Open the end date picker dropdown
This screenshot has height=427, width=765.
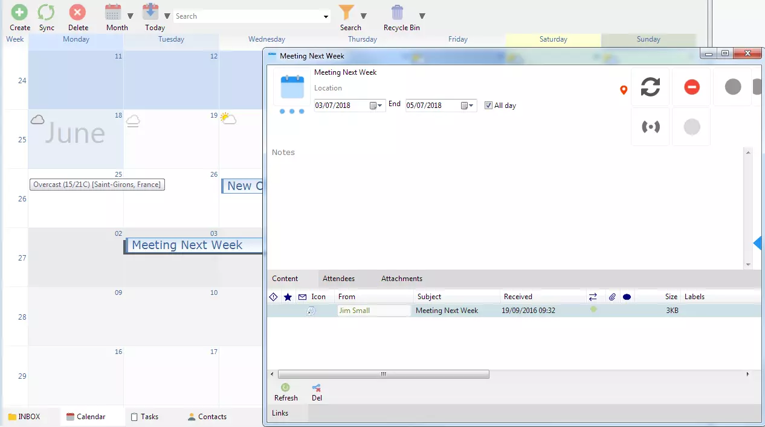pos(467,106)
